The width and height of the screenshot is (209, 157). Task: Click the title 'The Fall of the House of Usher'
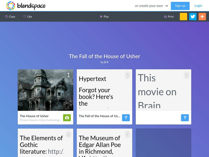pyautogui.click(x=104, y=56)
